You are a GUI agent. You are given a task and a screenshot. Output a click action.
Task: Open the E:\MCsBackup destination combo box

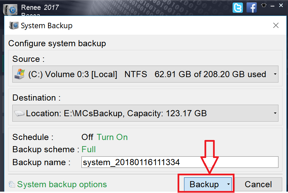(x=145, y=113)
